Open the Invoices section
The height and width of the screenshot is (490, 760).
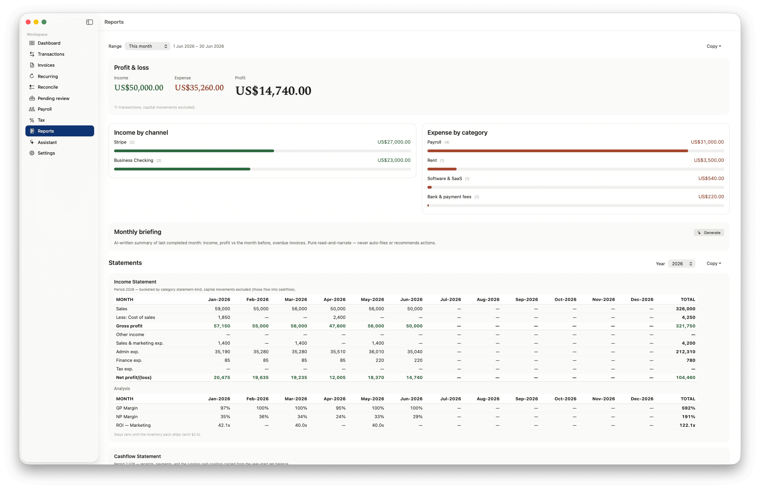point(60,65)
